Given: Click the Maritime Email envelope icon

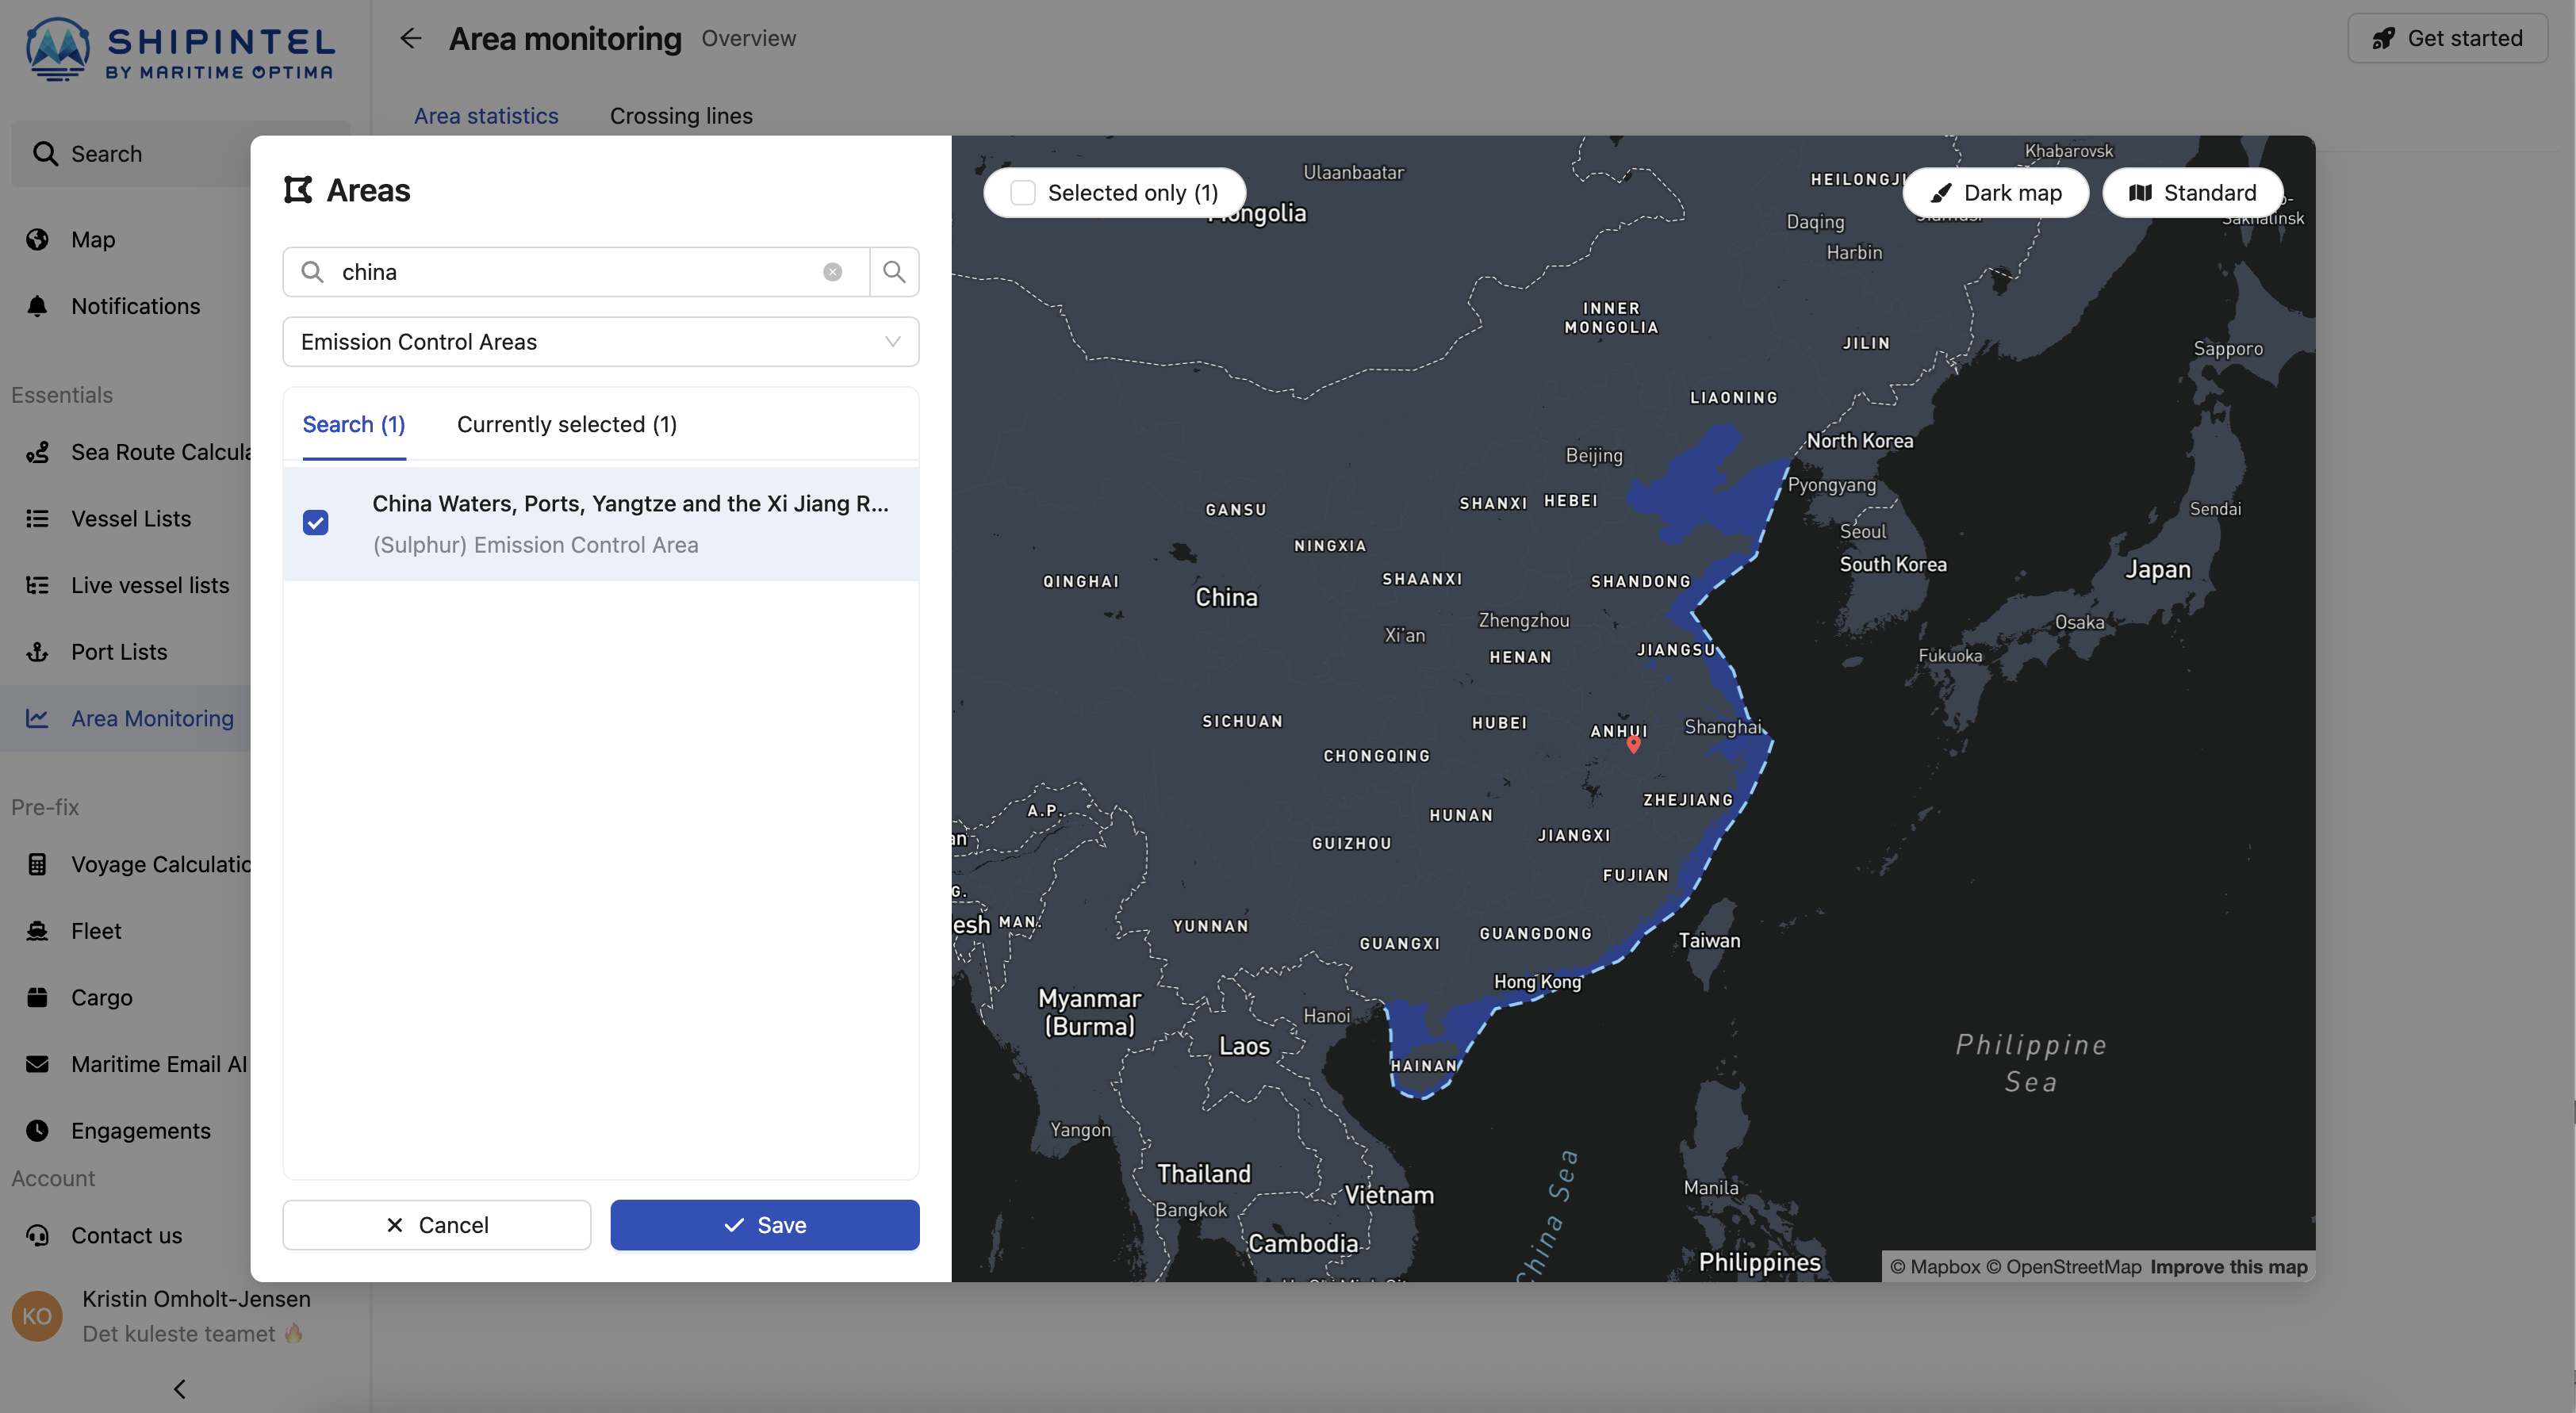Looking at the screenshot, I should coord(37,1064).
